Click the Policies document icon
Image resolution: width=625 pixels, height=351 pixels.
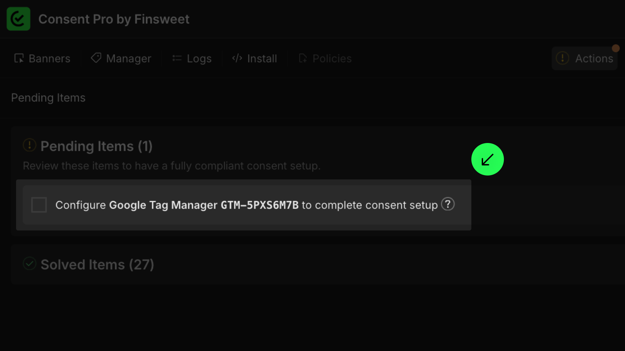pos(303,58)
